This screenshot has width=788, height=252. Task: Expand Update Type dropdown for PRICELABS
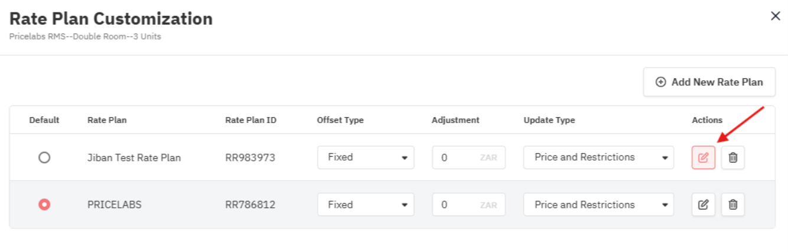pyautogui.click(x=598, y=205)
